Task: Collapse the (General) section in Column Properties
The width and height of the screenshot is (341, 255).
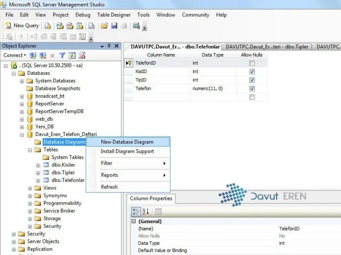Action: pos(134,221)
